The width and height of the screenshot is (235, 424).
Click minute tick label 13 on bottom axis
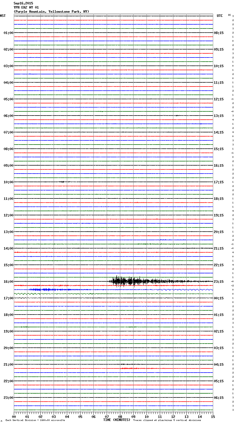(186, 417)
